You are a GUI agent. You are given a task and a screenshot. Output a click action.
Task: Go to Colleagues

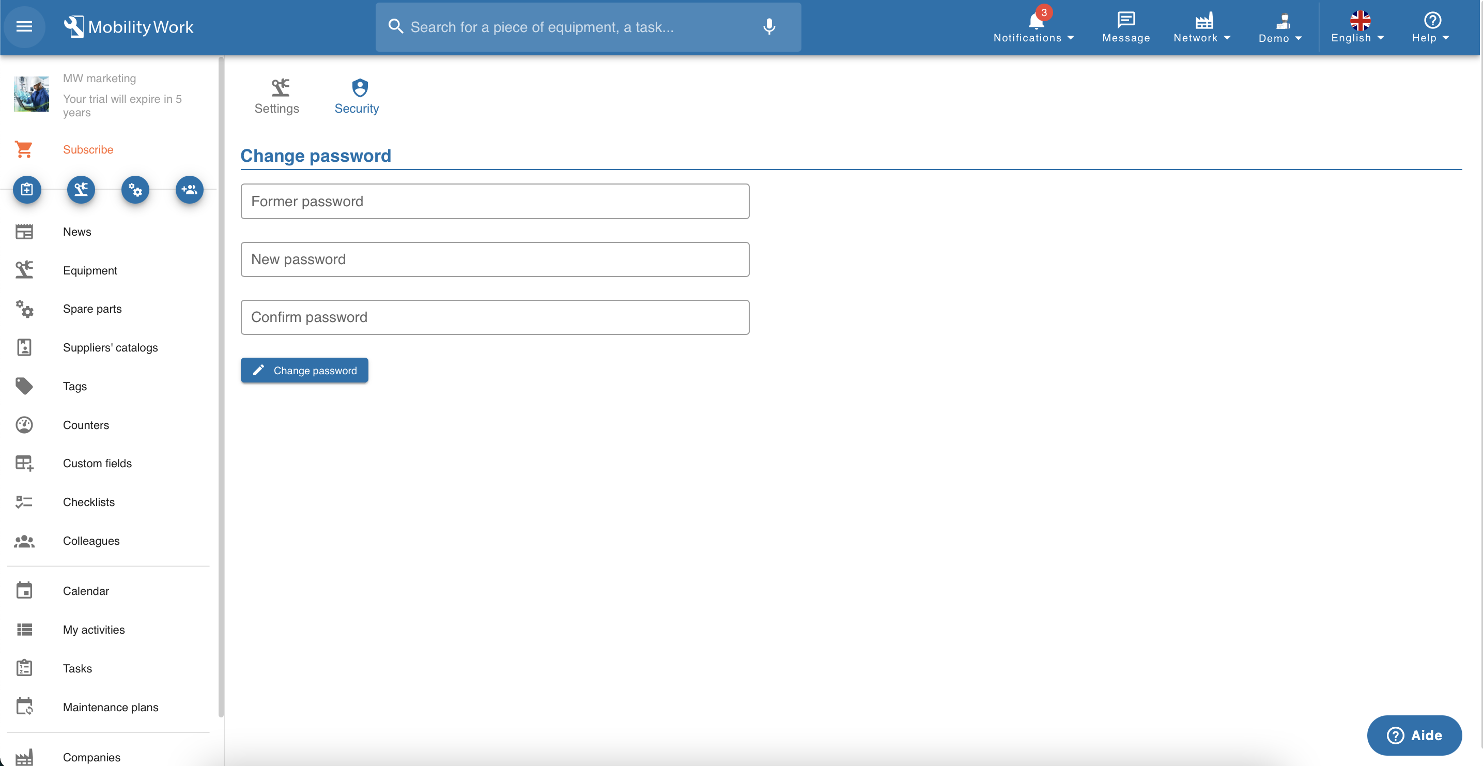91,541
